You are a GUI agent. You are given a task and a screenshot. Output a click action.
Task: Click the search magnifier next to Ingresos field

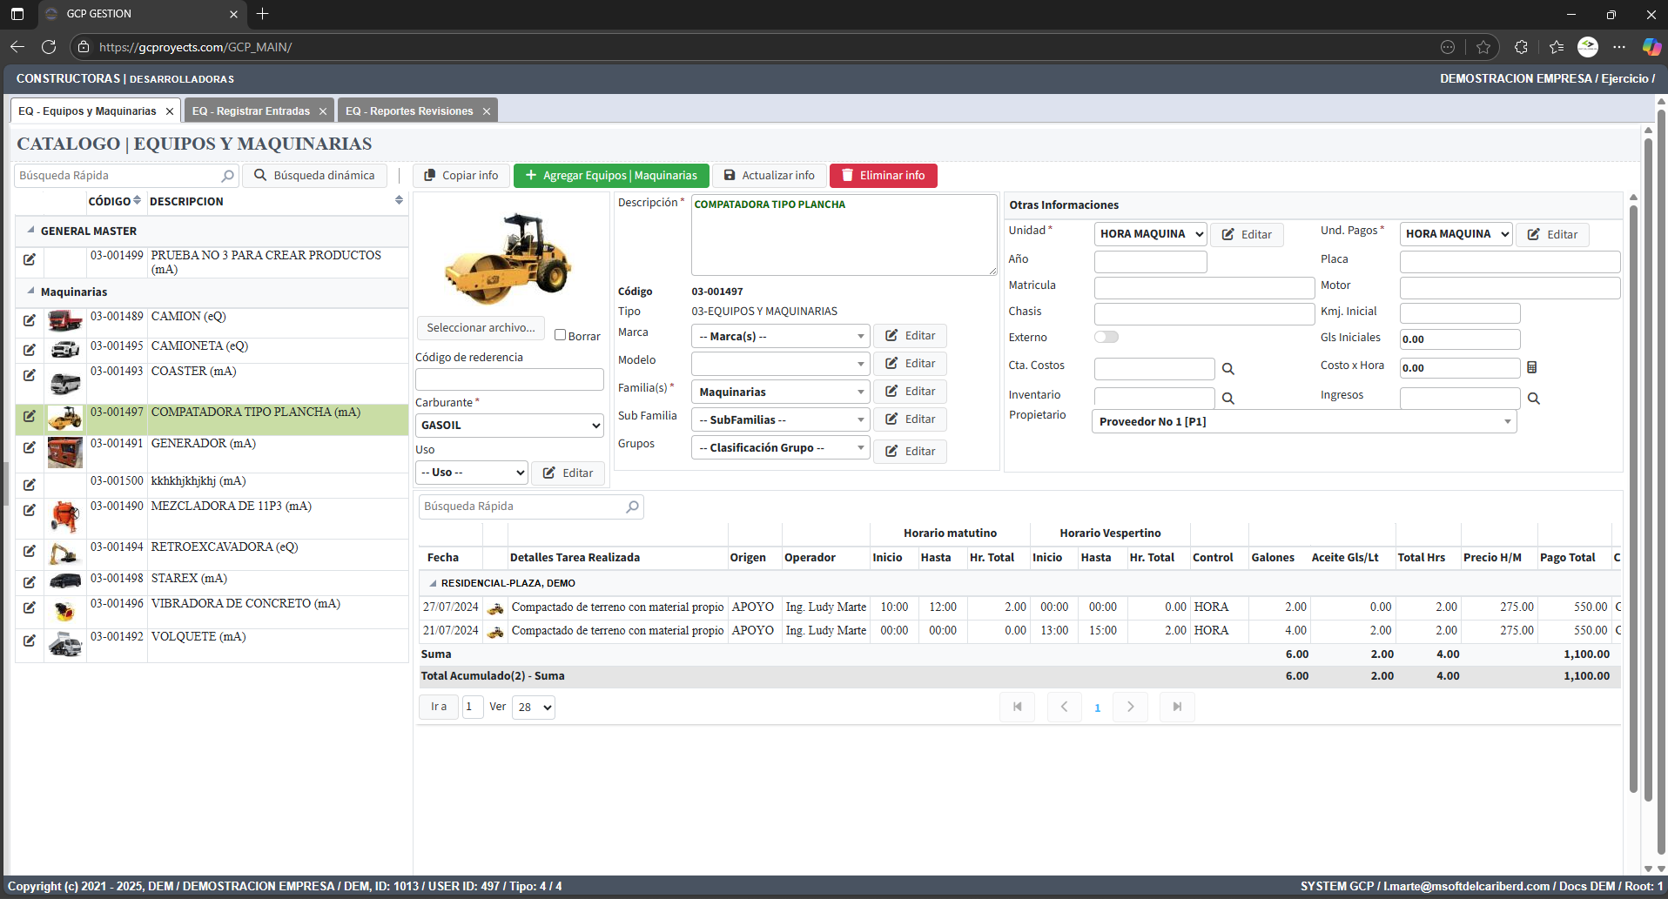[x=1534, y=399]
